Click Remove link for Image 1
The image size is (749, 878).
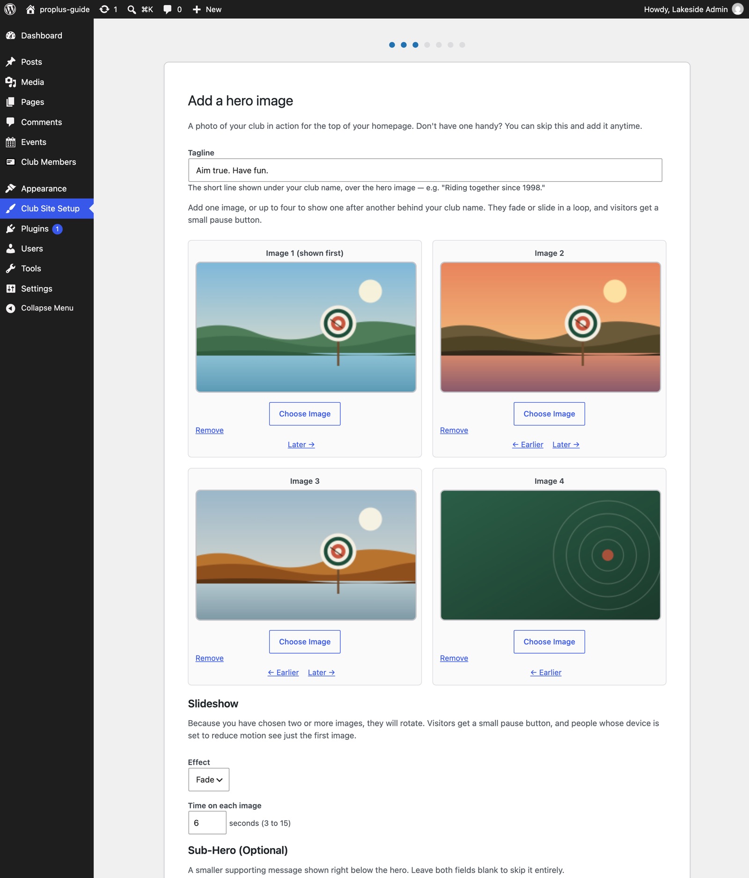[209, 430]
